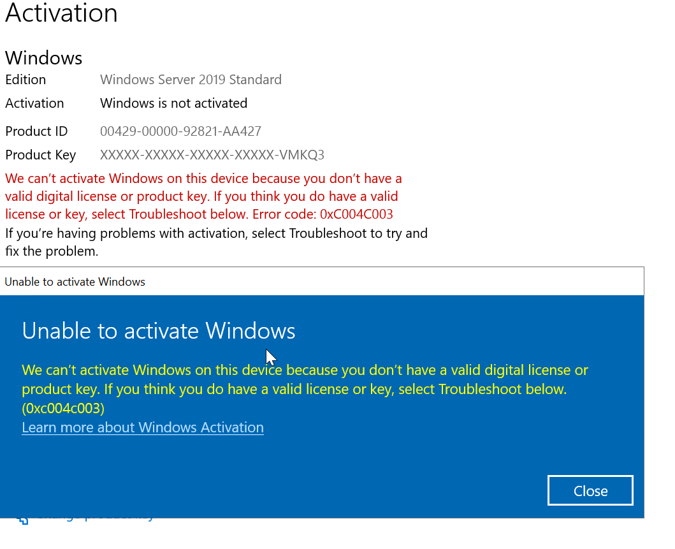Click the large Unable to activate Windows heading
The height and width of the screenshot is (549, 675).
tap(159, 330)
